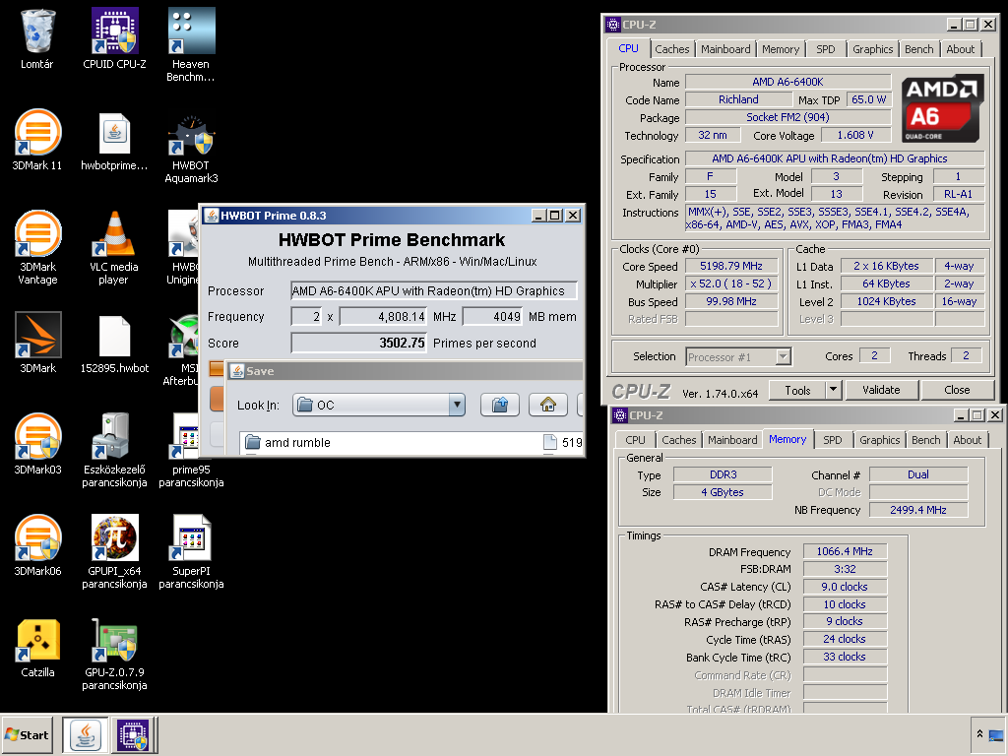Click Multiplier value x 52.0

[731, 283]
